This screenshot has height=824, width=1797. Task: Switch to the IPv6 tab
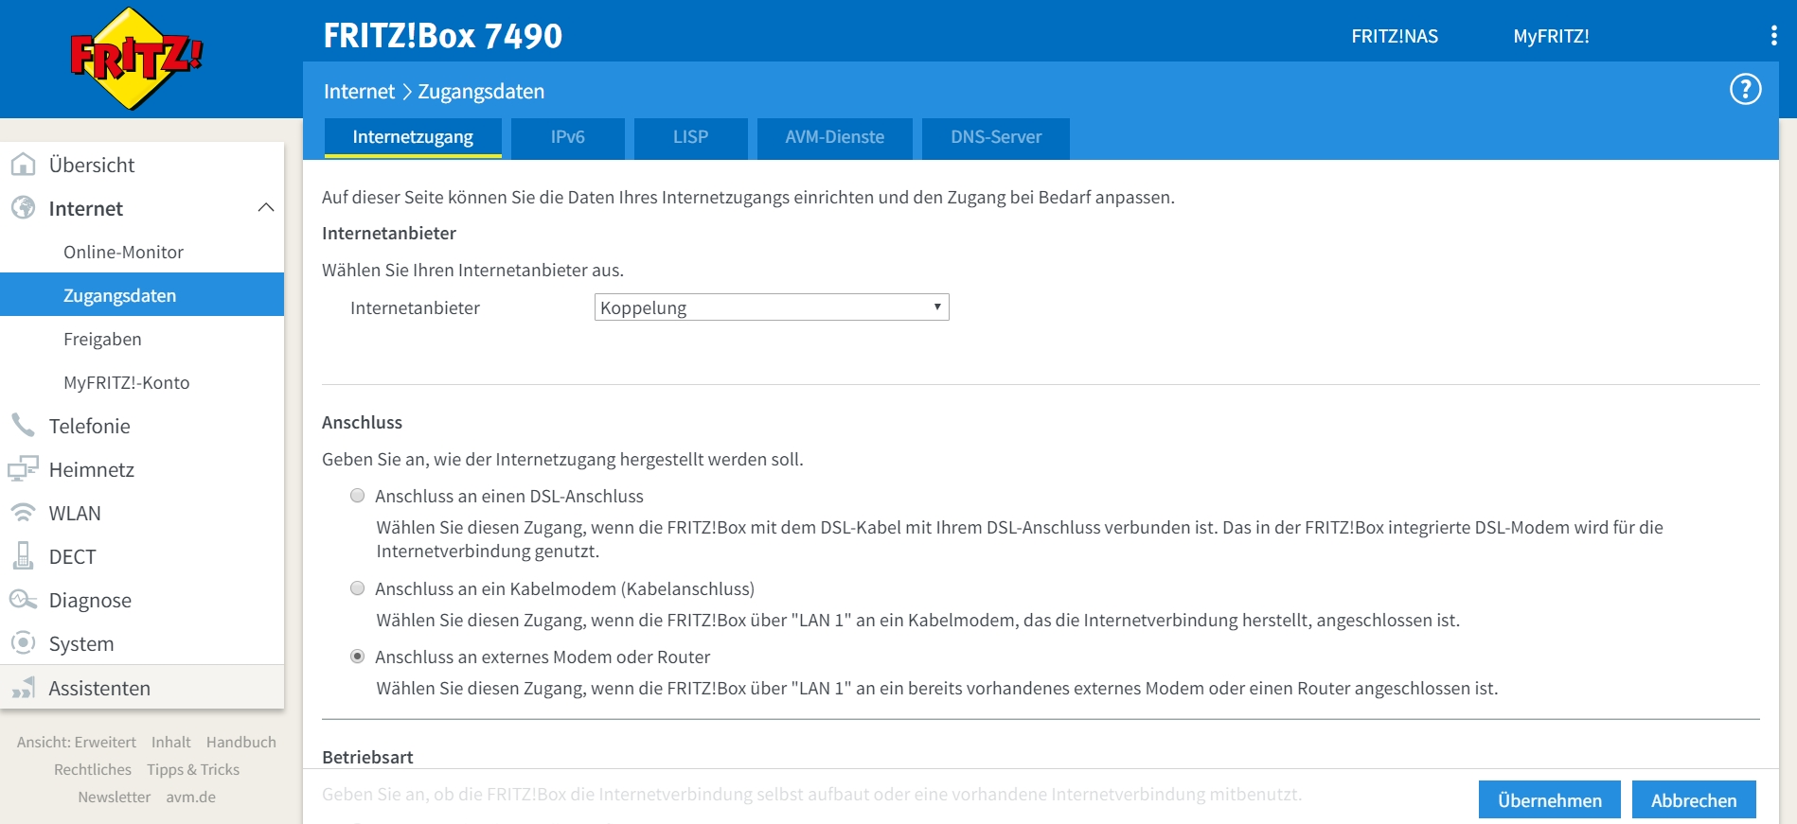pos(567,138)
